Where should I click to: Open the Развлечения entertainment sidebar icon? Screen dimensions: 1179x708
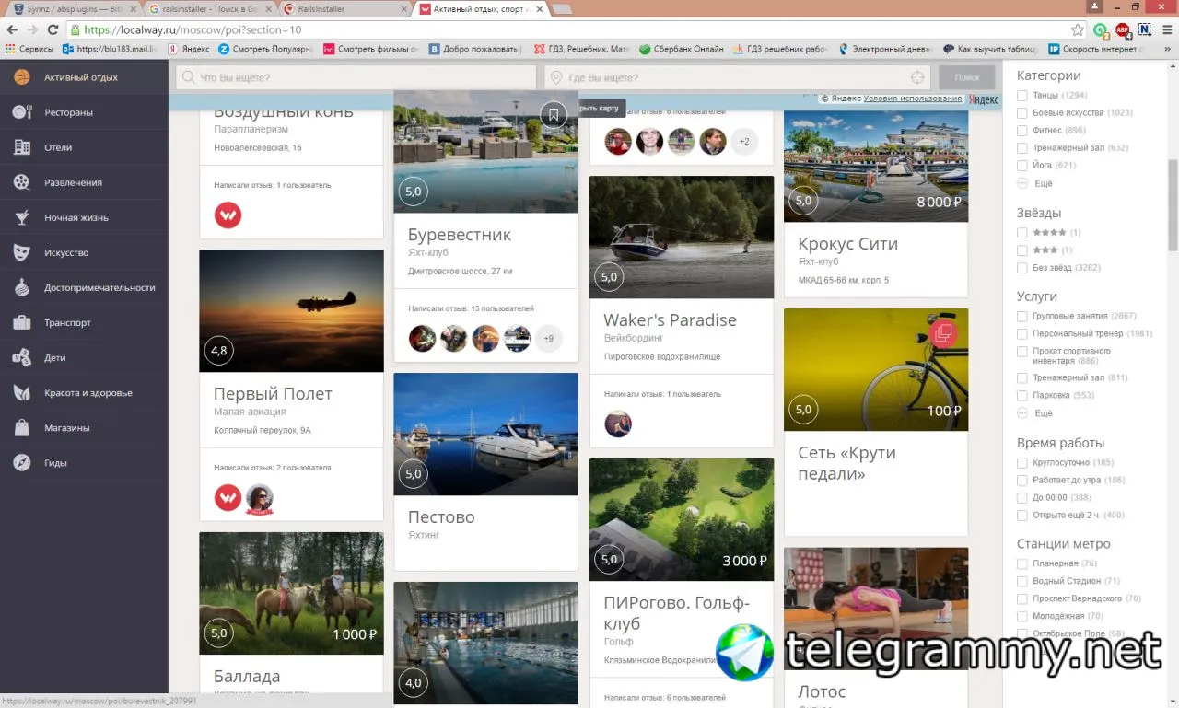click(22, 182)
